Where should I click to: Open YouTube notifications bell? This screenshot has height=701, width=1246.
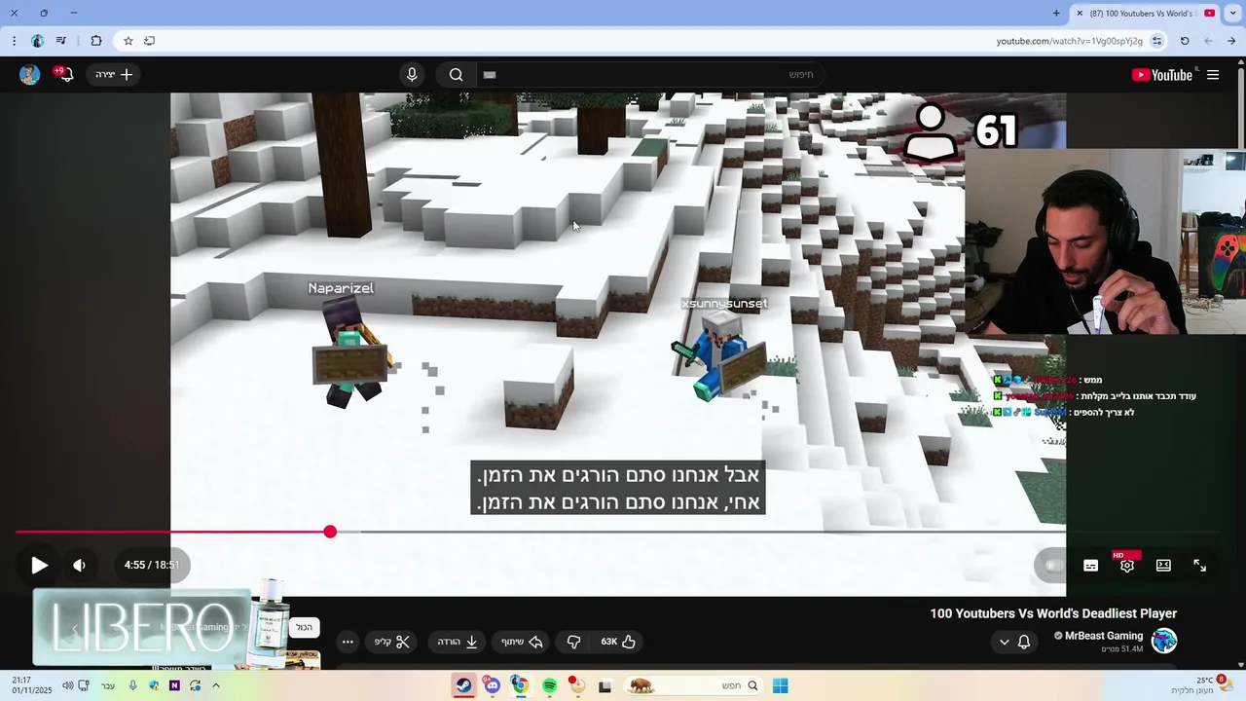point(64,75)
